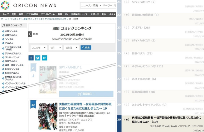The width and height of the screenshot is (204, 132).
Task: Open ROCKアルバム in the sidebar
Action: 12,73
